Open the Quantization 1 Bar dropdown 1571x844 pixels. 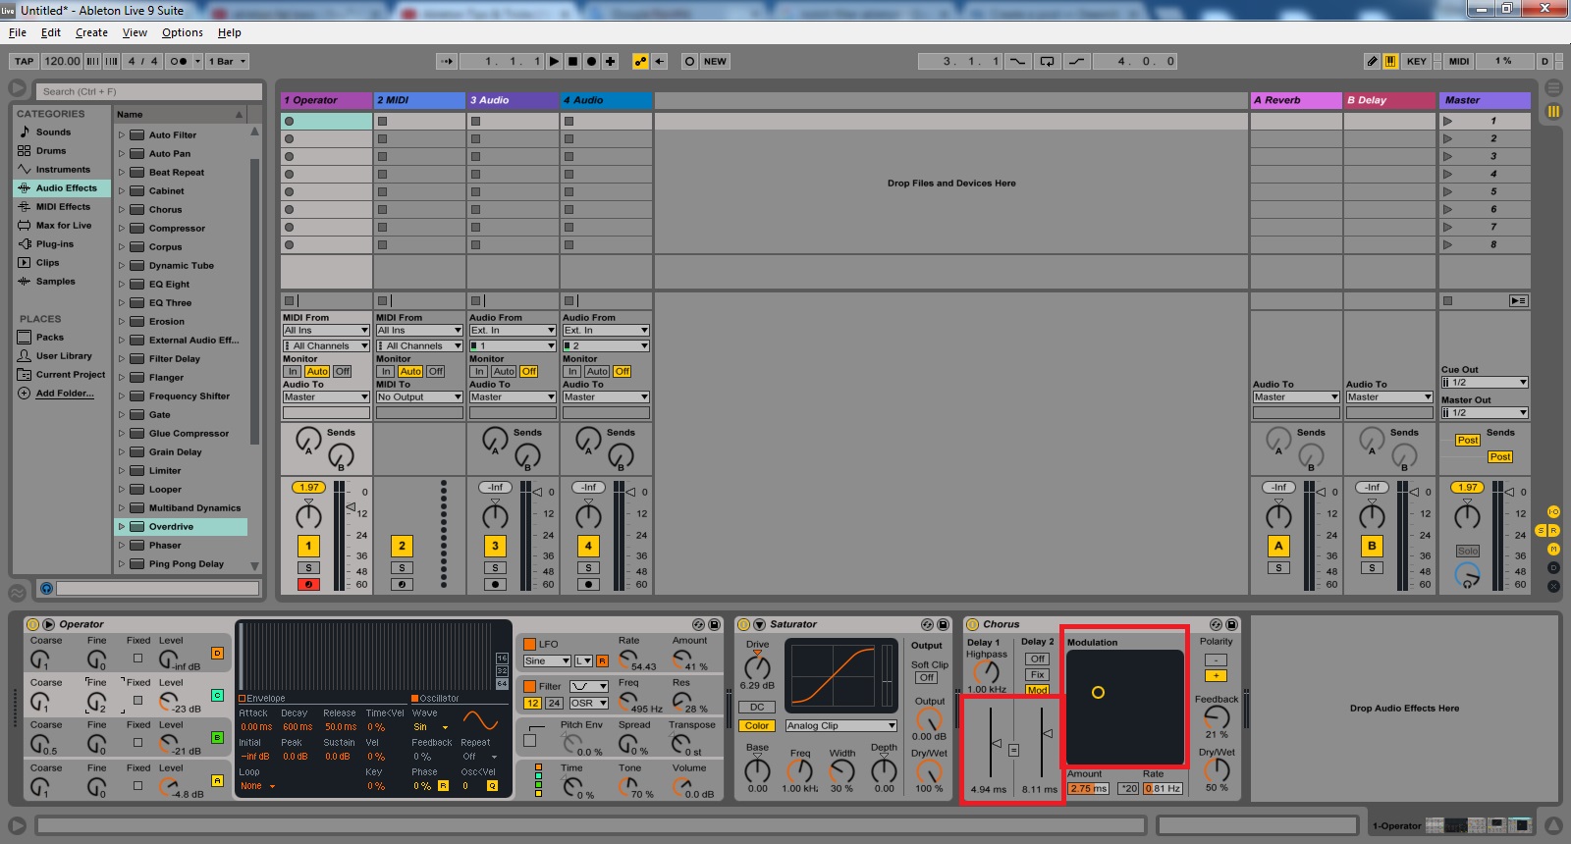point(228,61)
